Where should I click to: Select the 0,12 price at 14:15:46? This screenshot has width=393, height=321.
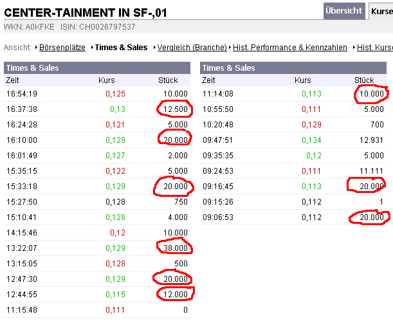pyautogui.click(x=118, y=233)
